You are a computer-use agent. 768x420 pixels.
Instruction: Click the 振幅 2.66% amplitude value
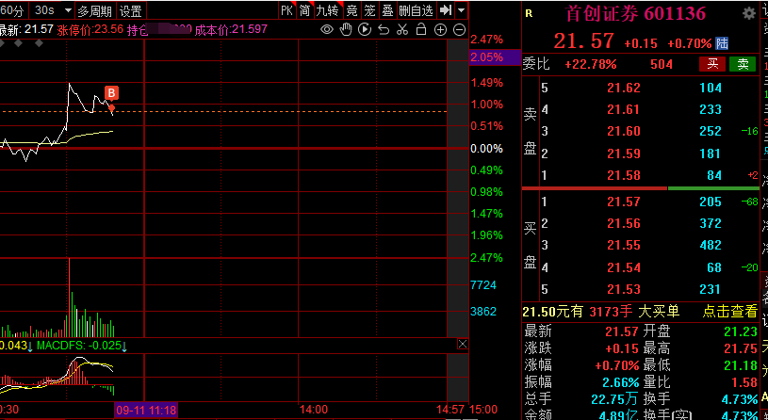pos(621,381)
